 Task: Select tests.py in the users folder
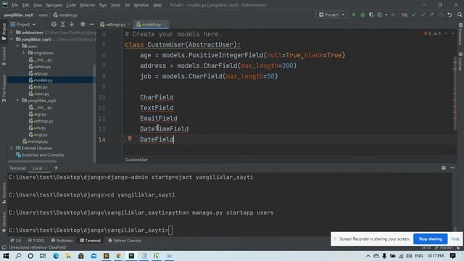[x=41, y=87]
